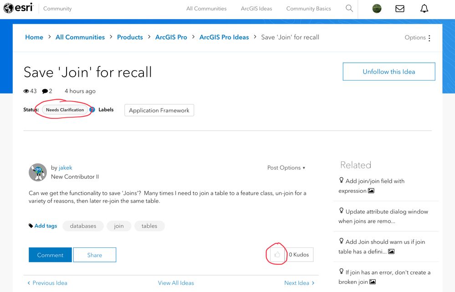Expand the Options kebab menu
Screen dimensions: 455x292
point(429,38)
